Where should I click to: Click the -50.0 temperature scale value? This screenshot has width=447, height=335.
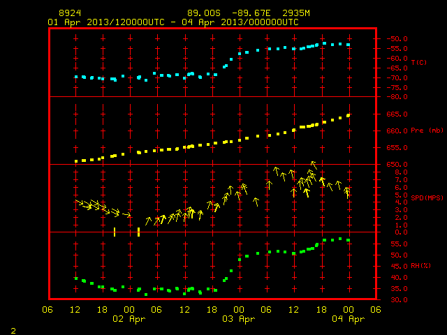pyautogui.click(x=397, y=39)
